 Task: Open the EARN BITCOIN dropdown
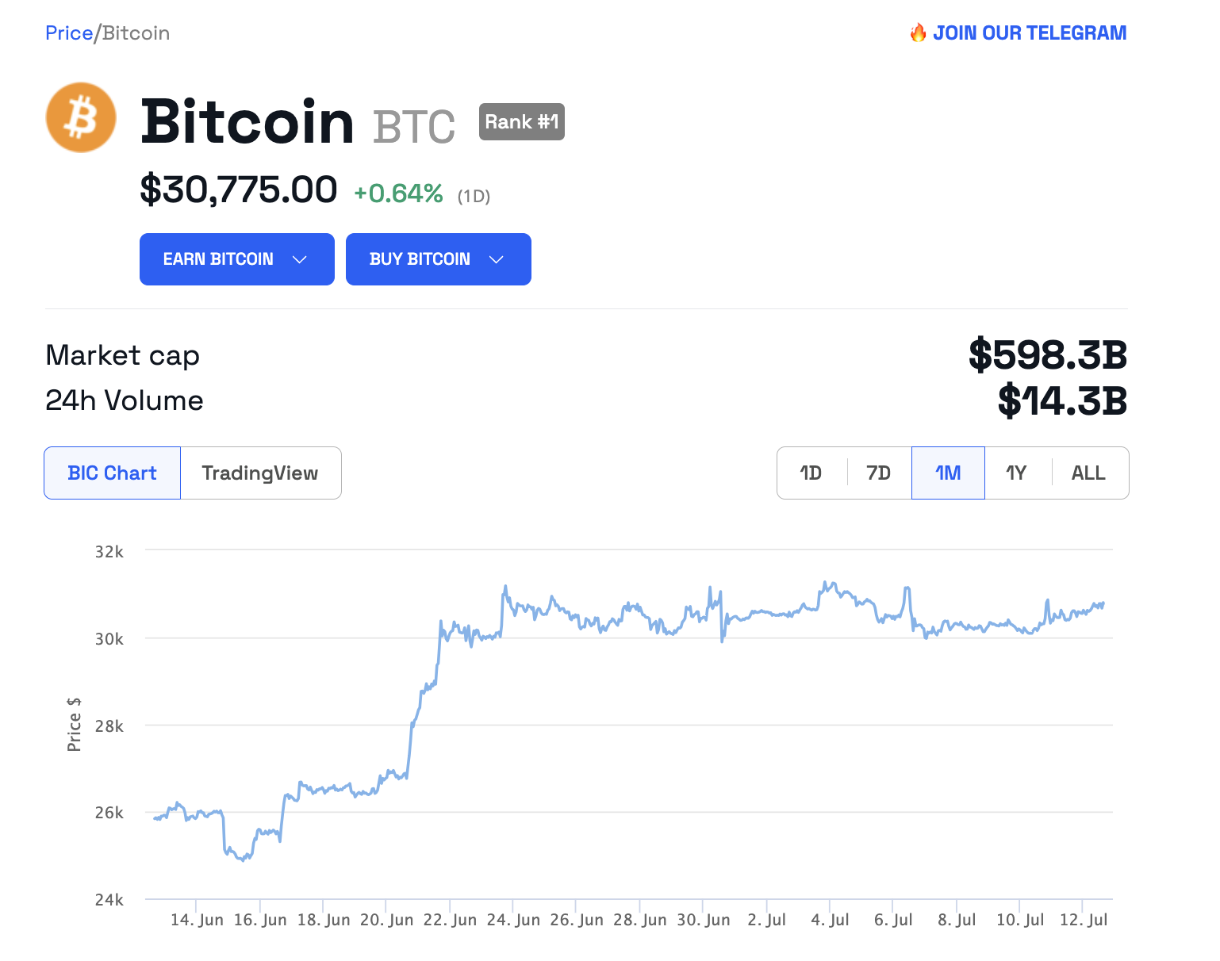click(x=236, y=258)
